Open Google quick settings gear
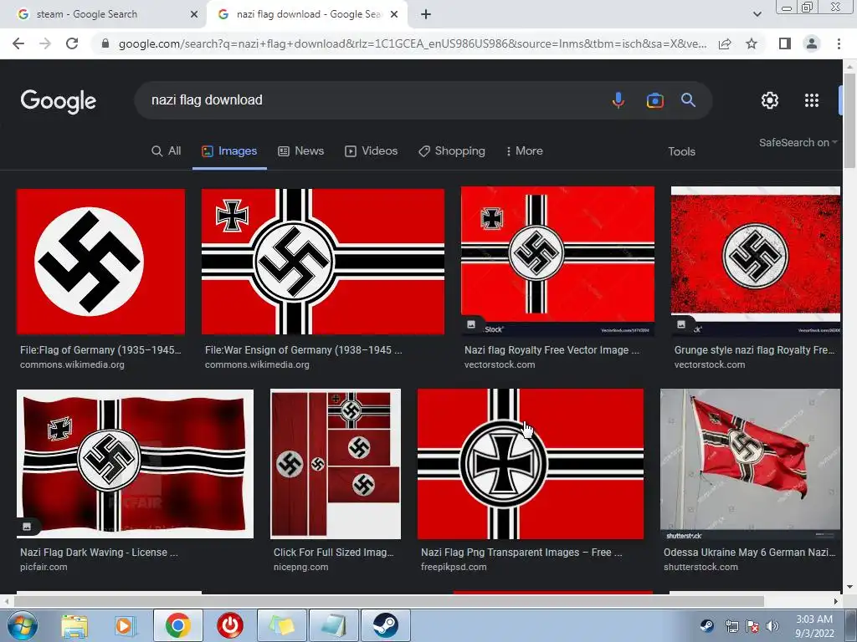The width and height of the screenshot is (857, 642). pyautogui.click(x=770, y=100)
